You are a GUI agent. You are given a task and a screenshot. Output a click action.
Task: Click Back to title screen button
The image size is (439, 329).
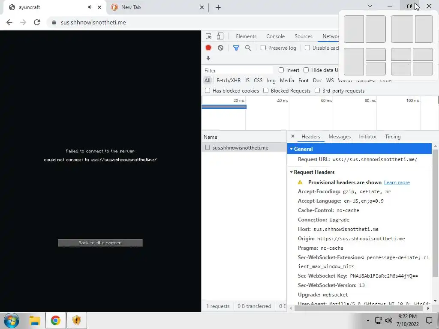click(x=100, y=243)
